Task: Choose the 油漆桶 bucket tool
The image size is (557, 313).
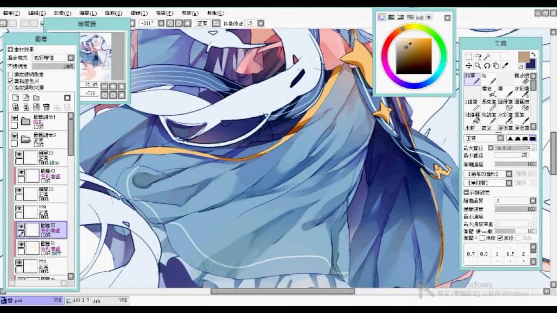Action: click(472, 118)
